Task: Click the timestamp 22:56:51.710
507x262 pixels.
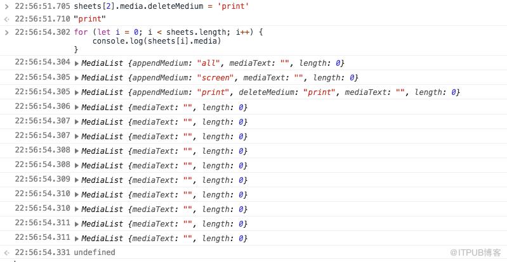Action: pos(43,19)
